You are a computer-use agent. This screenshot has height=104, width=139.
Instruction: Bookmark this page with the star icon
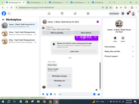[x=111, y=7]
